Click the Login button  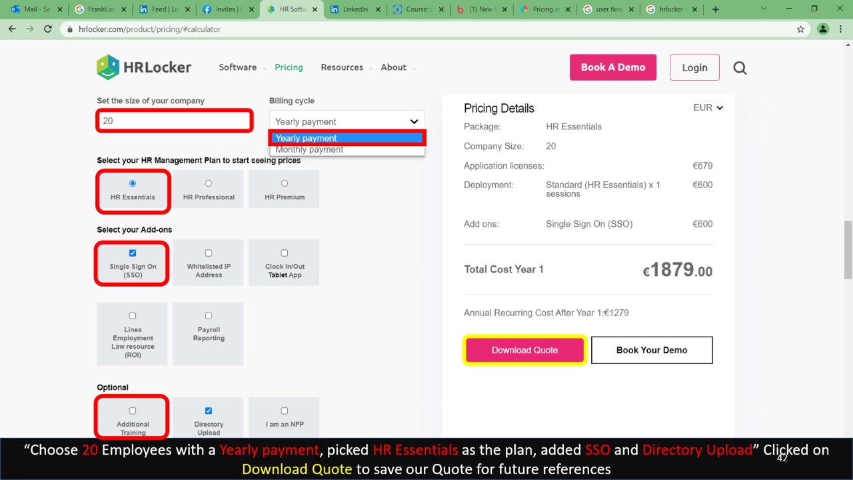click(x=694, y=67)
